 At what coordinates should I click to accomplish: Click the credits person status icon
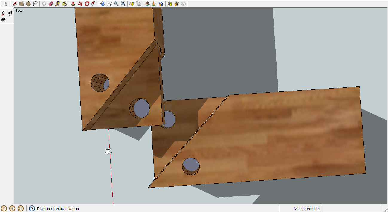pos(12,208)
